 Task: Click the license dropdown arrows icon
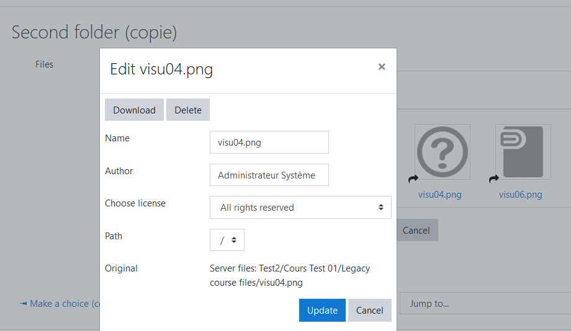[381, 207]
